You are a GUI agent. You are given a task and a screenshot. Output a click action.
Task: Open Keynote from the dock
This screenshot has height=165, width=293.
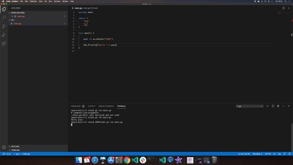(103, 160)
